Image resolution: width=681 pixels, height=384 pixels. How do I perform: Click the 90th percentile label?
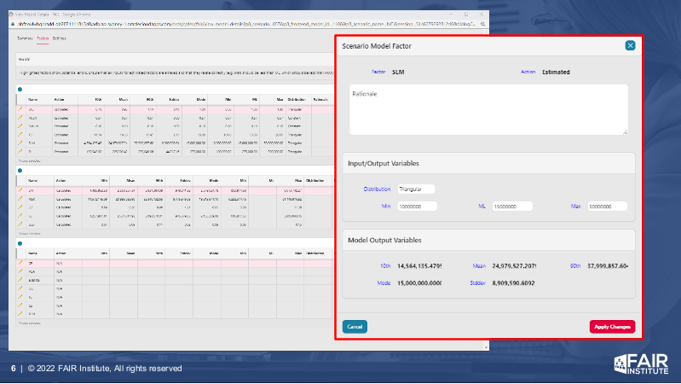click(x=575, y=266)
